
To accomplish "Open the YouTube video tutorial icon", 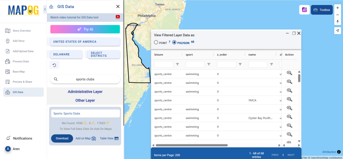I will click(118, 17).
